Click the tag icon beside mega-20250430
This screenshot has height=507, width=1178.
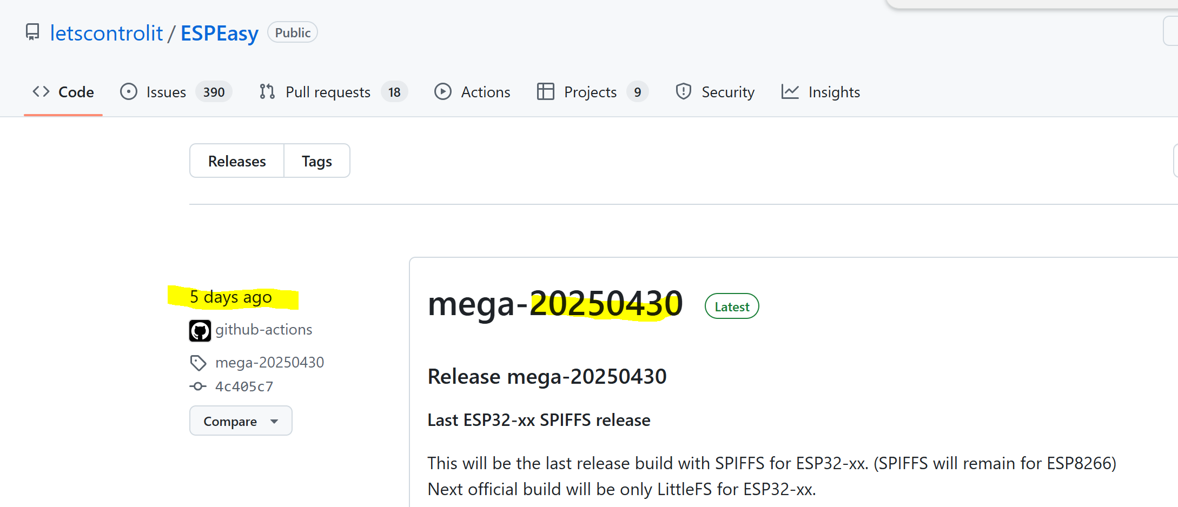click(198, 363)
